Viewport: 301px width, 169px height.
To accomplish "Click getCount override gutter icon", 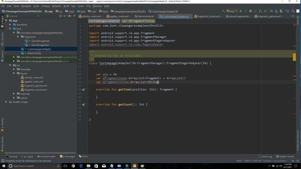I will coord(84,105).
